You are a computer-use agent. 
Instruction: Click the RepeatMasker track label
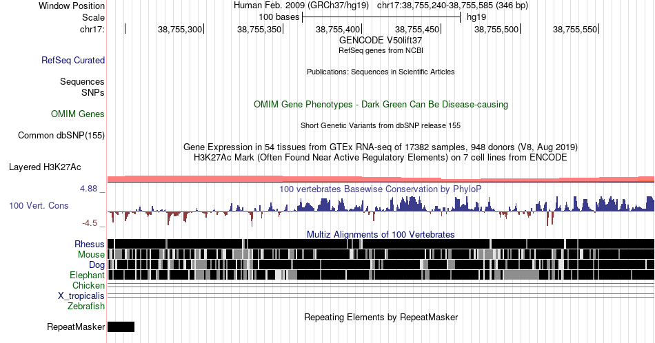(x=76, y=326)
